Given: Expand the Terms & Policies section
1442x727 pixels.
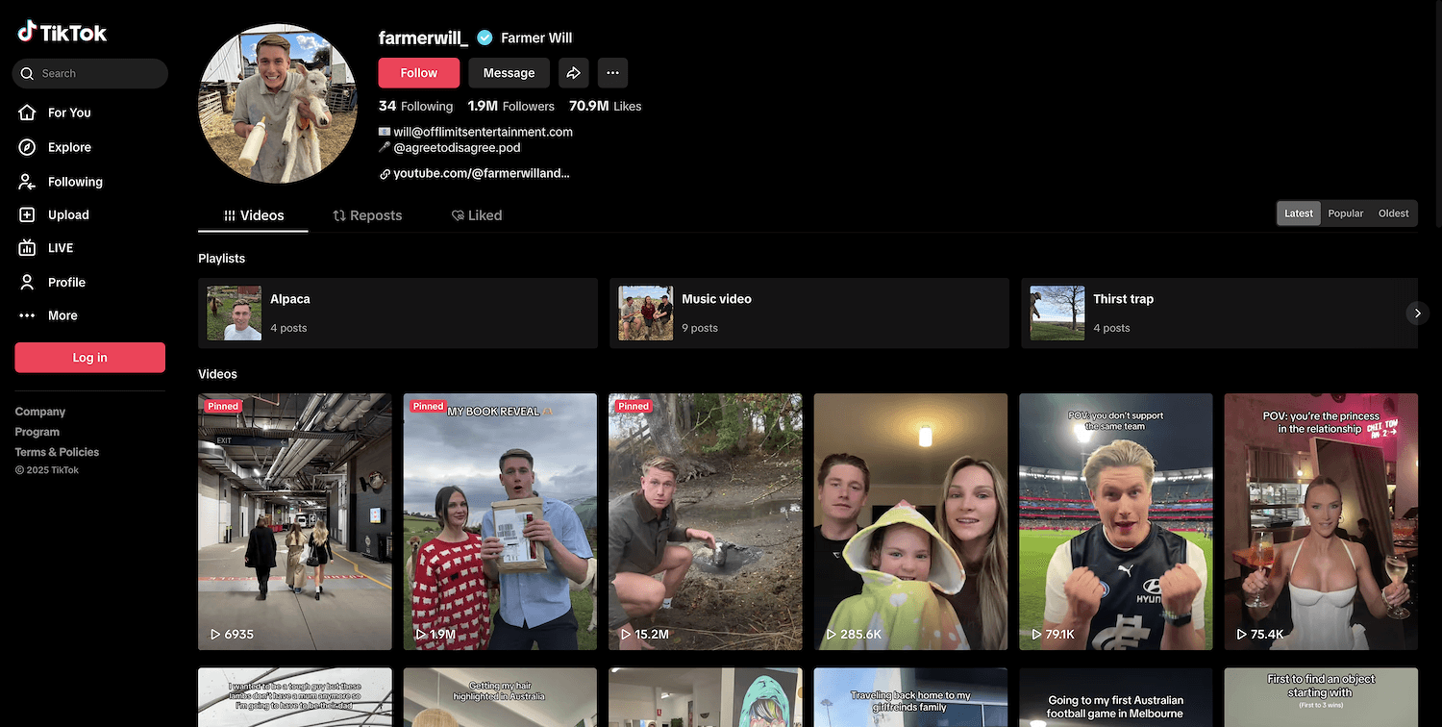Looking at the screenshot, I should (57, 452).
